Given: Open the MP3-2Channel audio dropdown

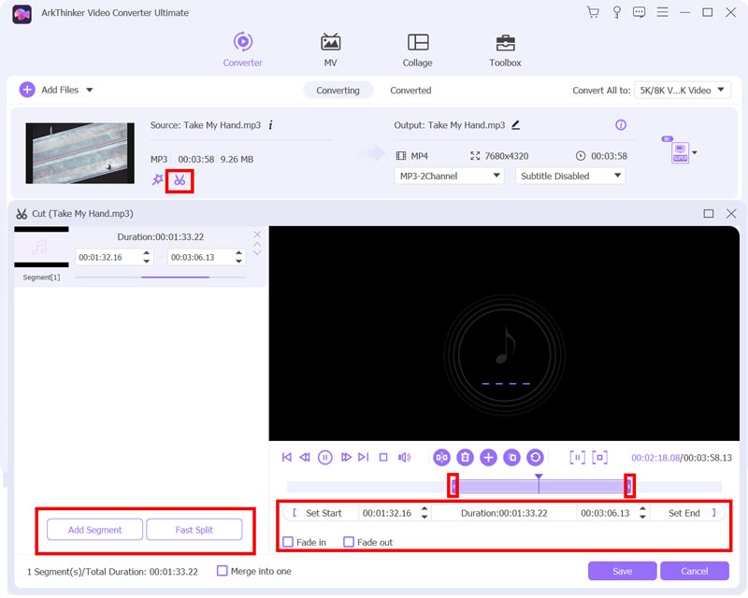Looking at the screenshot, I should pos(450,176).
